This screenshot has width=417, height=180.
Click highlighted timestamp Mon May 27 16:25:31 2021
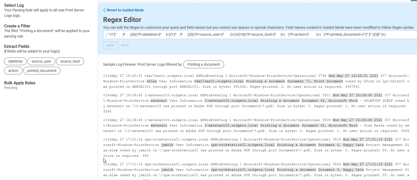click(x=353, y=76)
